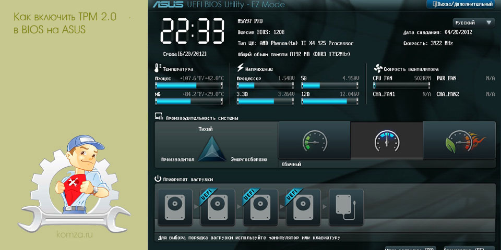Click the boot order hint text

pos(249,238)
